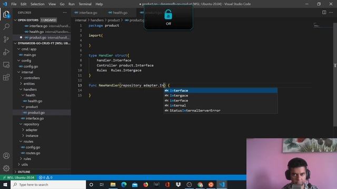Click Cortana circle icon on taskbar
Image resolution: width=337 pixels, height=189 pixels.
(x=91, y=184)
